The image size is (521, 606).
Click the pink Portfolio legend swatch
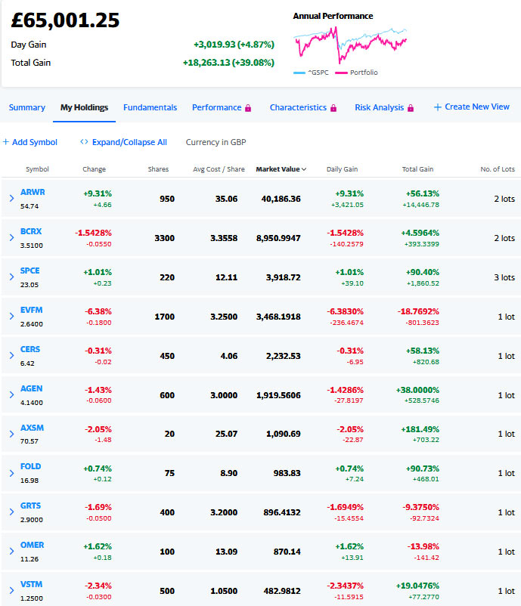(341, 73)
